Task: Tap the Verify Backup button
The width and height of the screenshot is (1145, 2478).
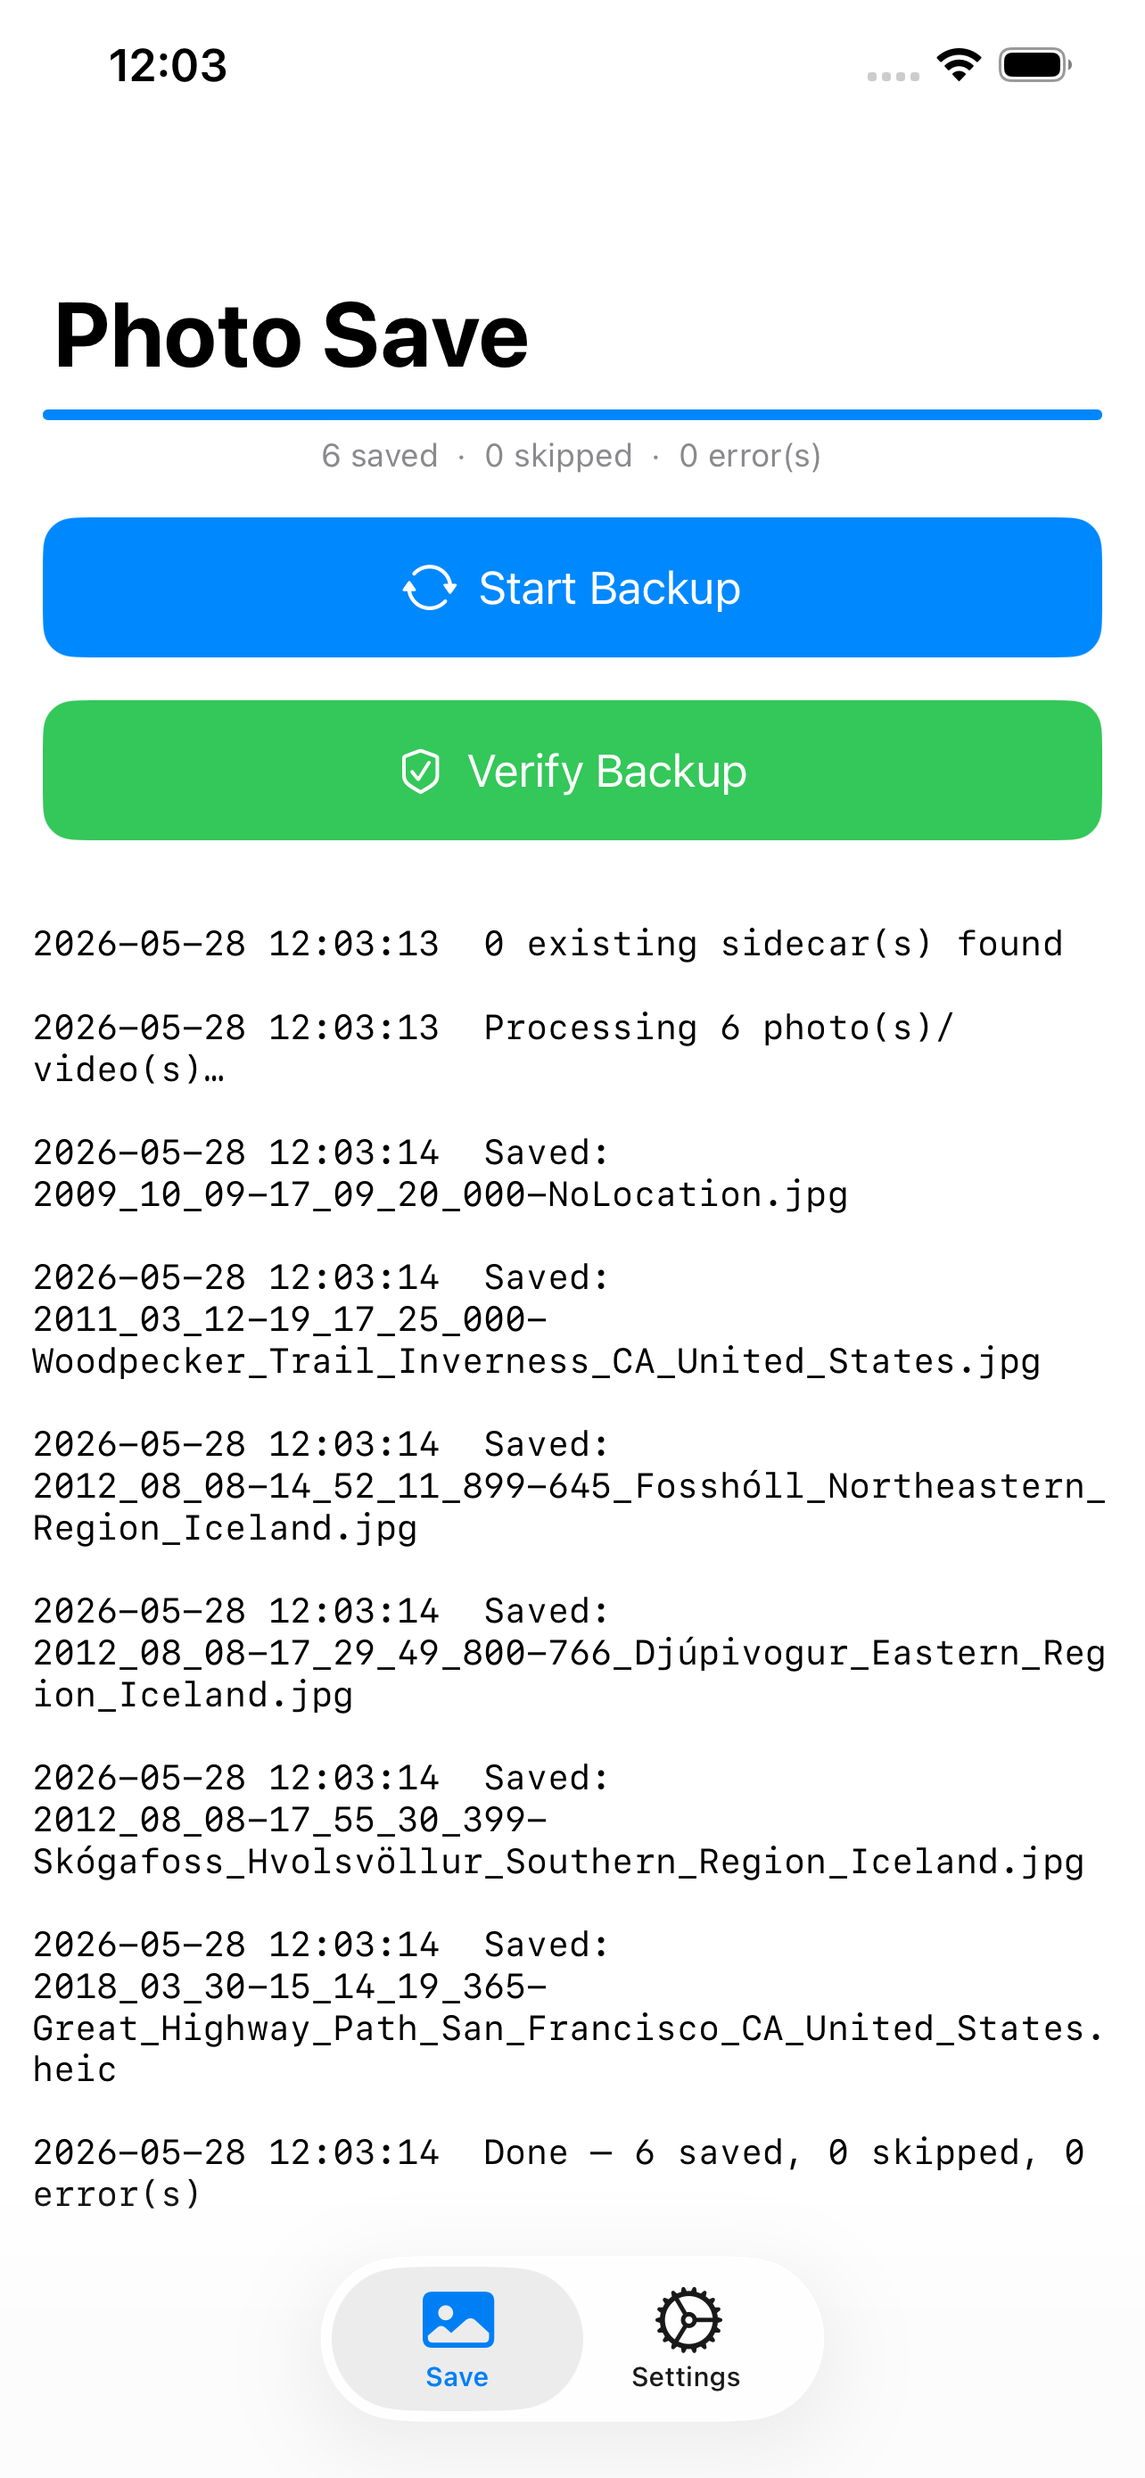Action: (572, 771)
